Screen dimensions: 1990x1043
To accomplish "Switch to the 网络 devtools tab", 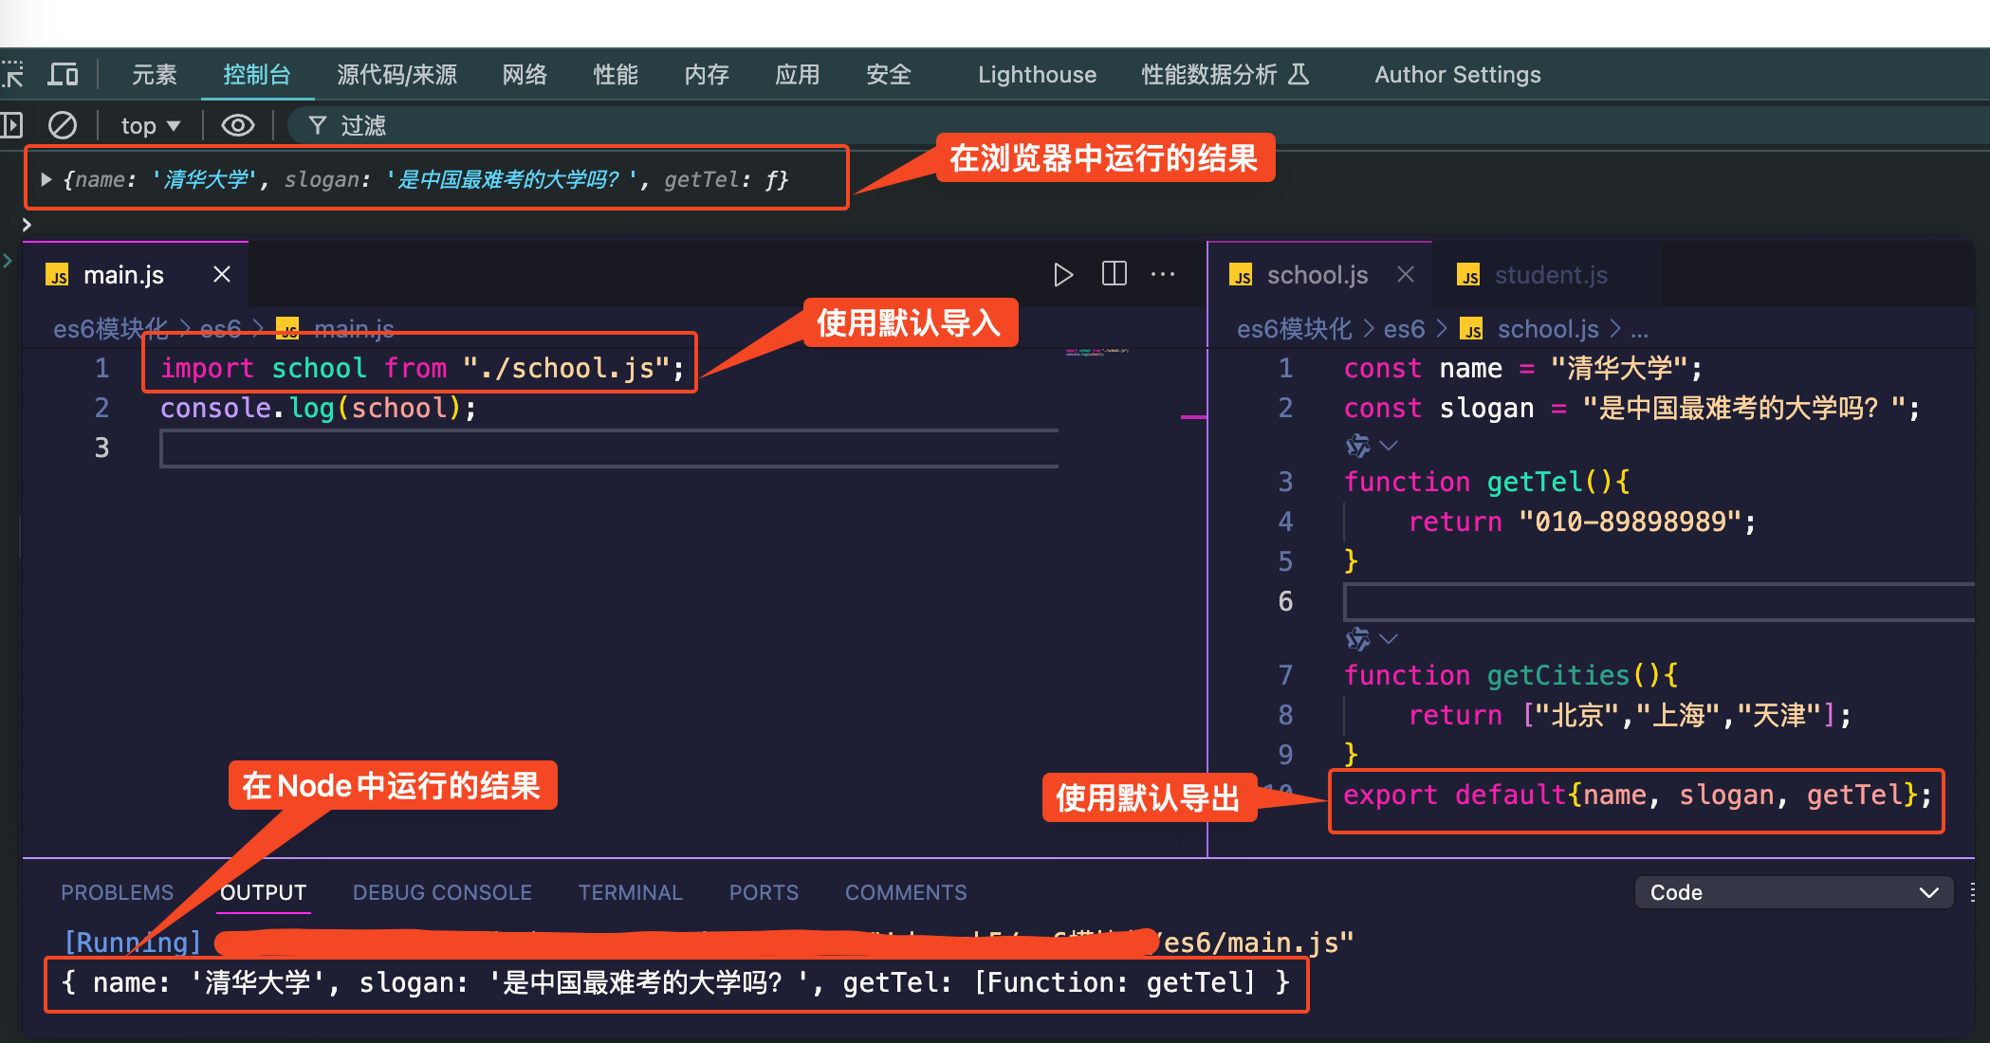I will pos(525,74).
